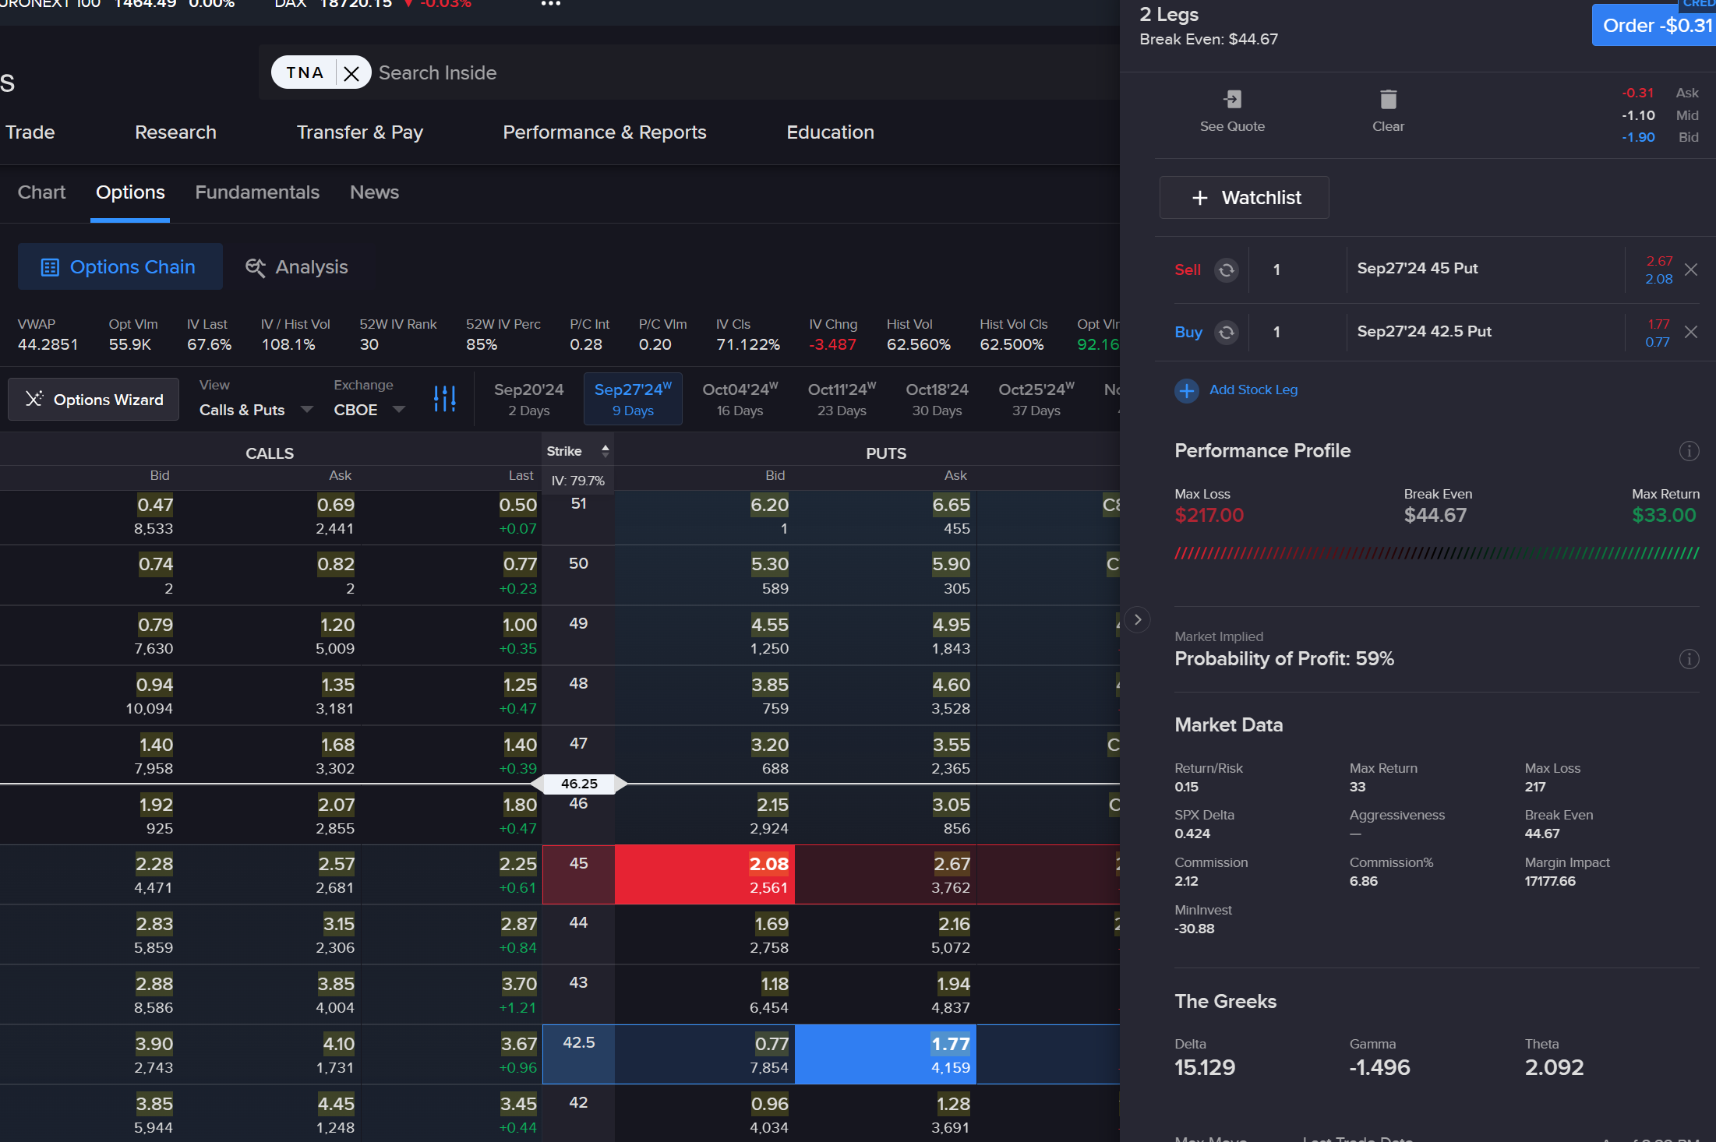Click call ask 0.82 at strike 50

pos(335,564)
